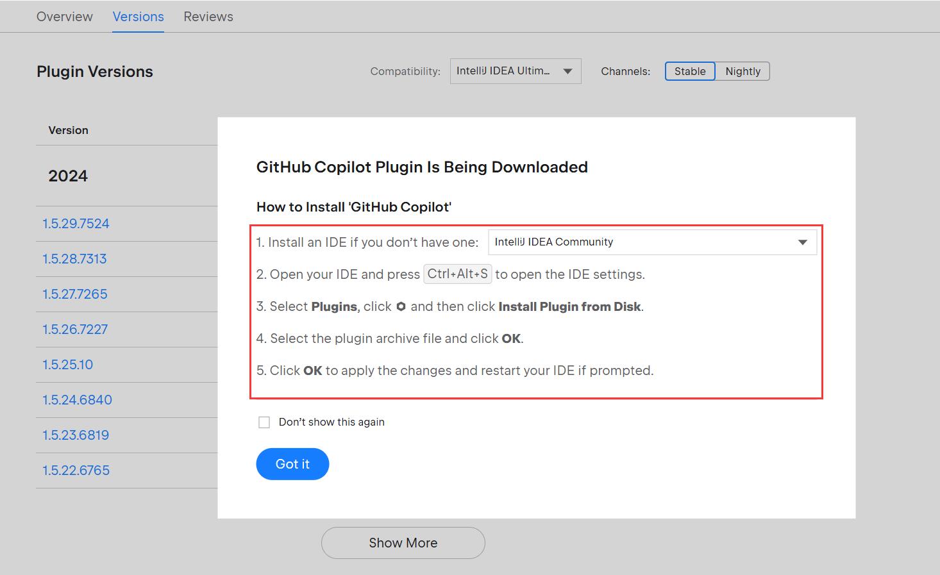Select the Stable channel
Screen dimensions: 940x575
click(x=690, y=71)
